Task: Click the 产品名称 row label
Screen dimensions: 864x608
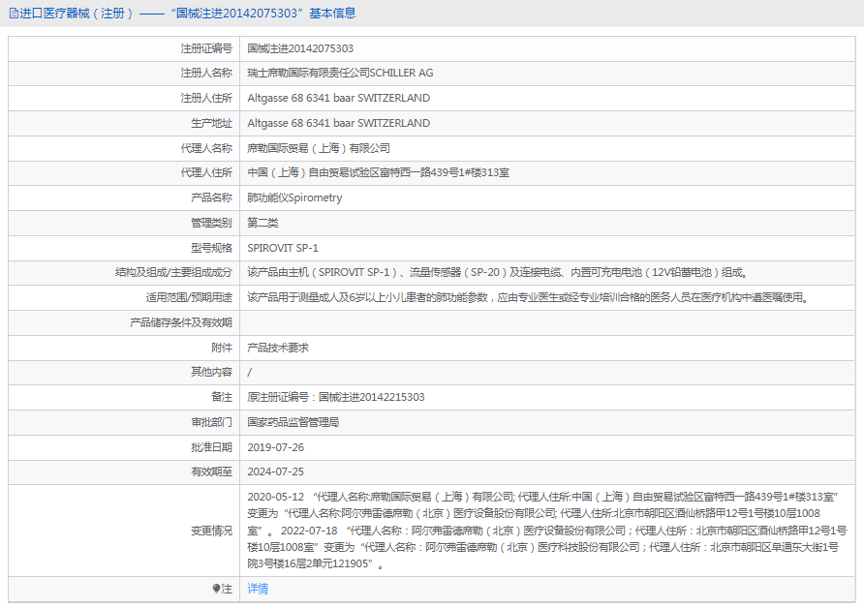Action: tap(211, 198)
